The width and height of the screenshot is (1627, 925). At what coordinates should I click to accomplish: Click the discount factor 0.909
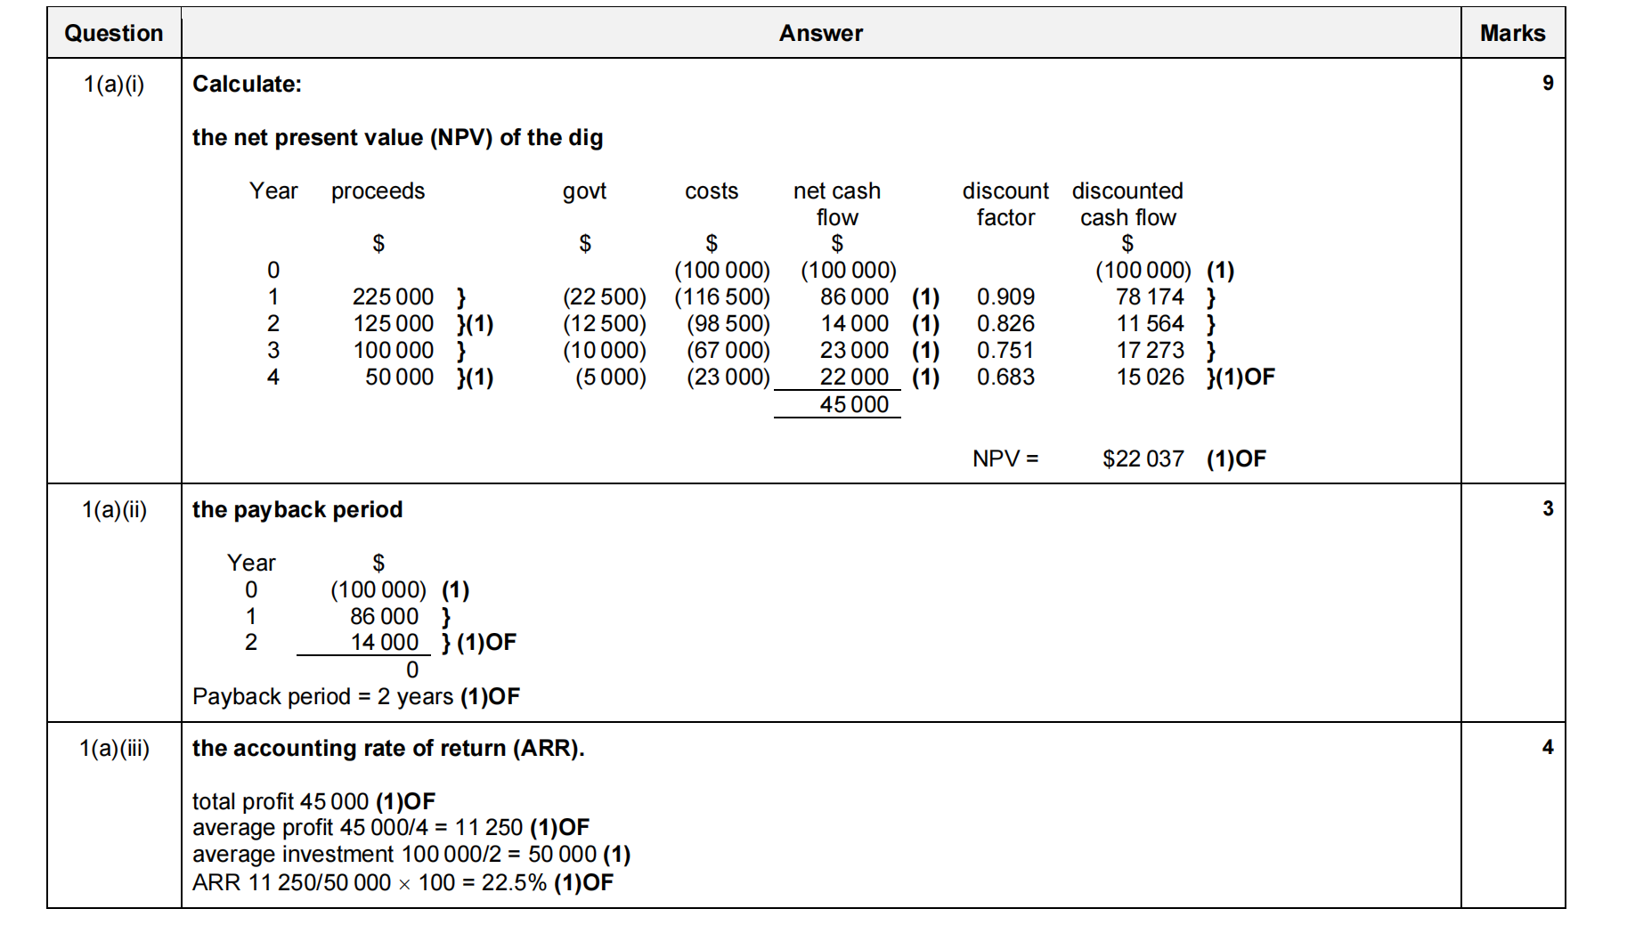pyautogui.click(x=1005, y=297)
